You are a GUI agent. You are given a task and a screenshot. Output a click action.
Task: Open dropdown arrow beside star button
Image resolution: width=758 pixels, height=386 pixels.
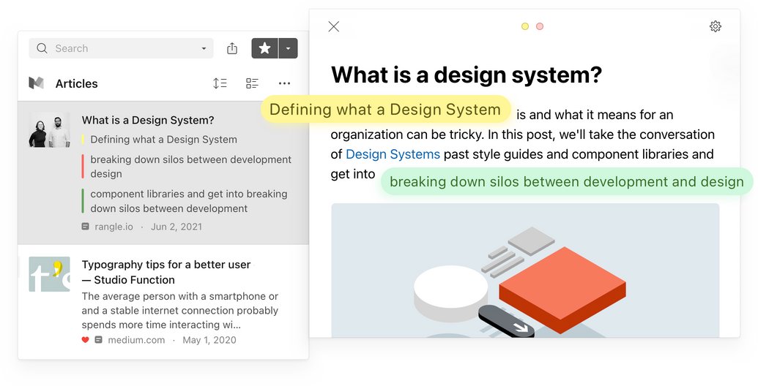tap(288, 48)
